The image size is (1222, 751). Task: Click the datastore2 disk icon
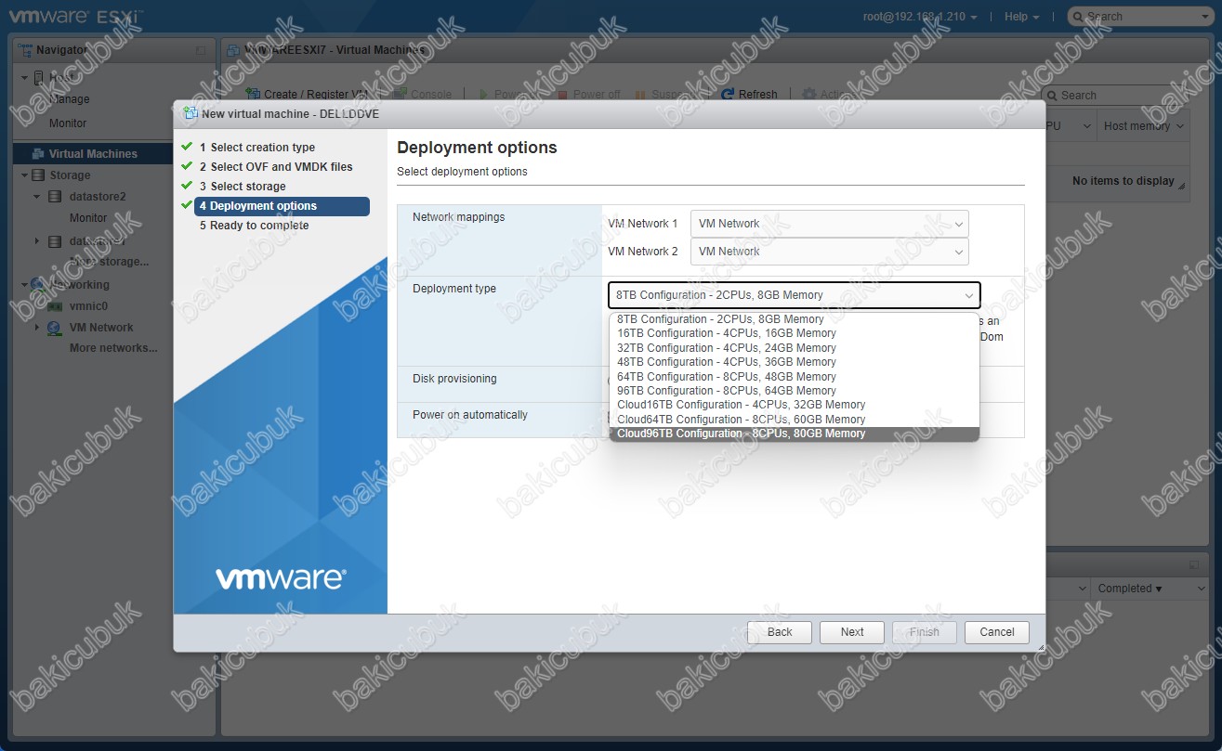click(54, 197)
